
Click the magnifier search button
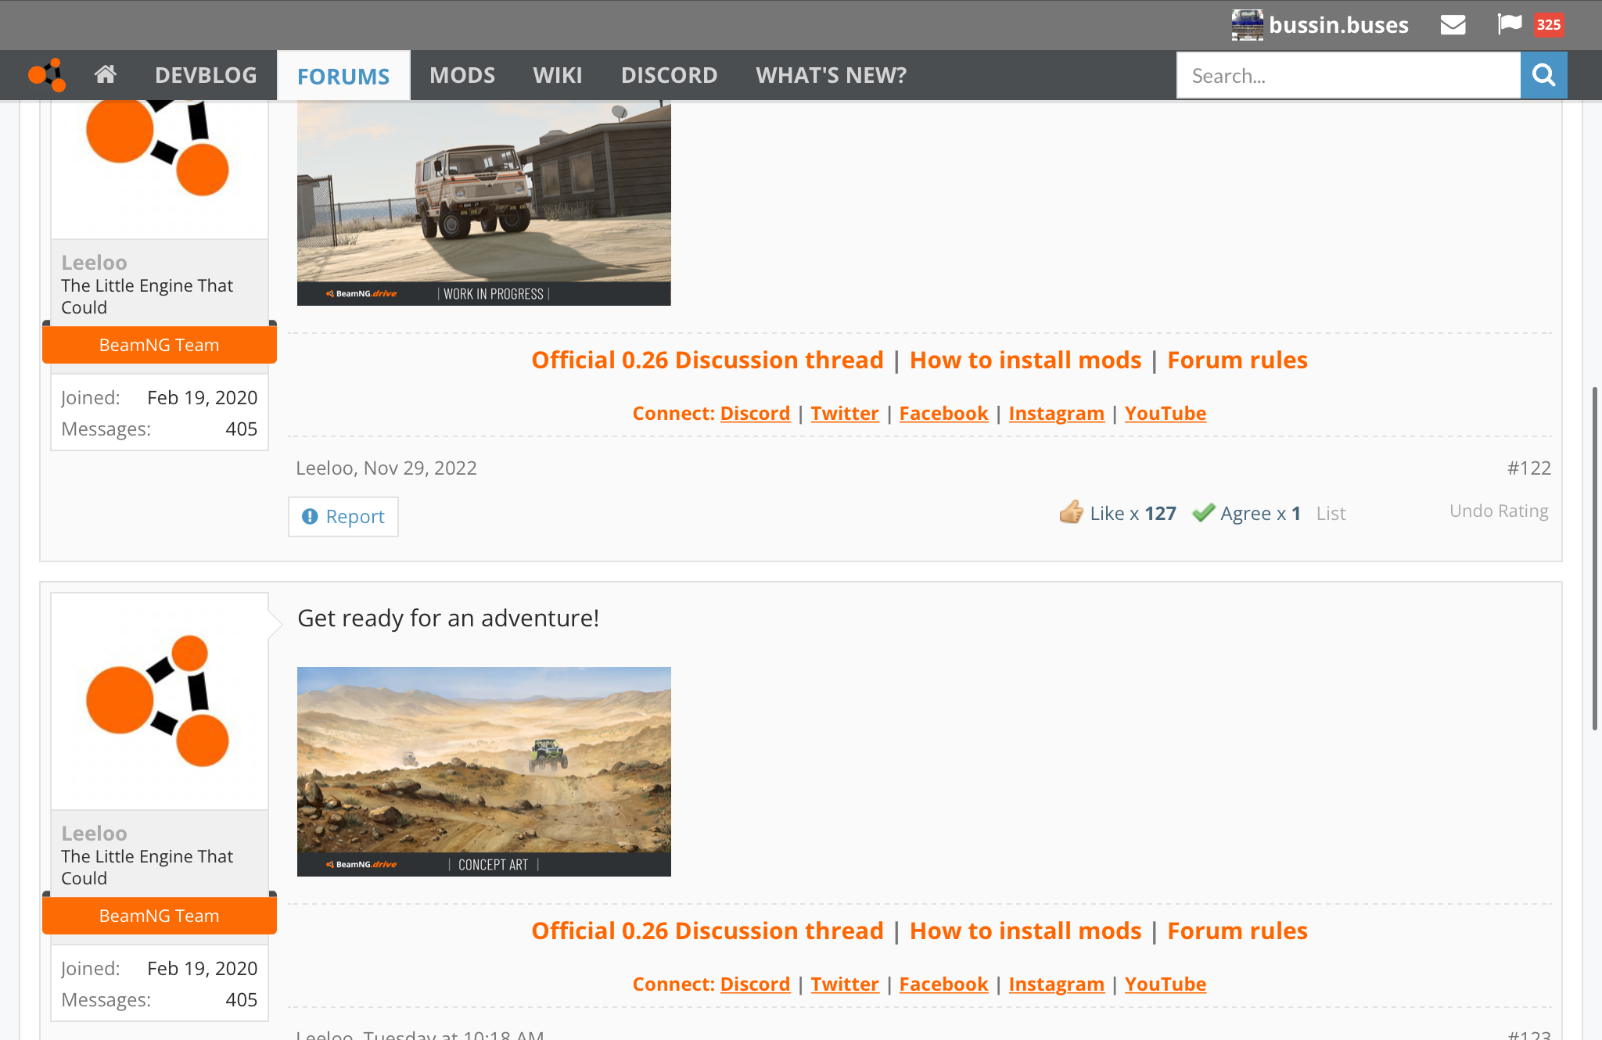click(x=1543, y=75)
